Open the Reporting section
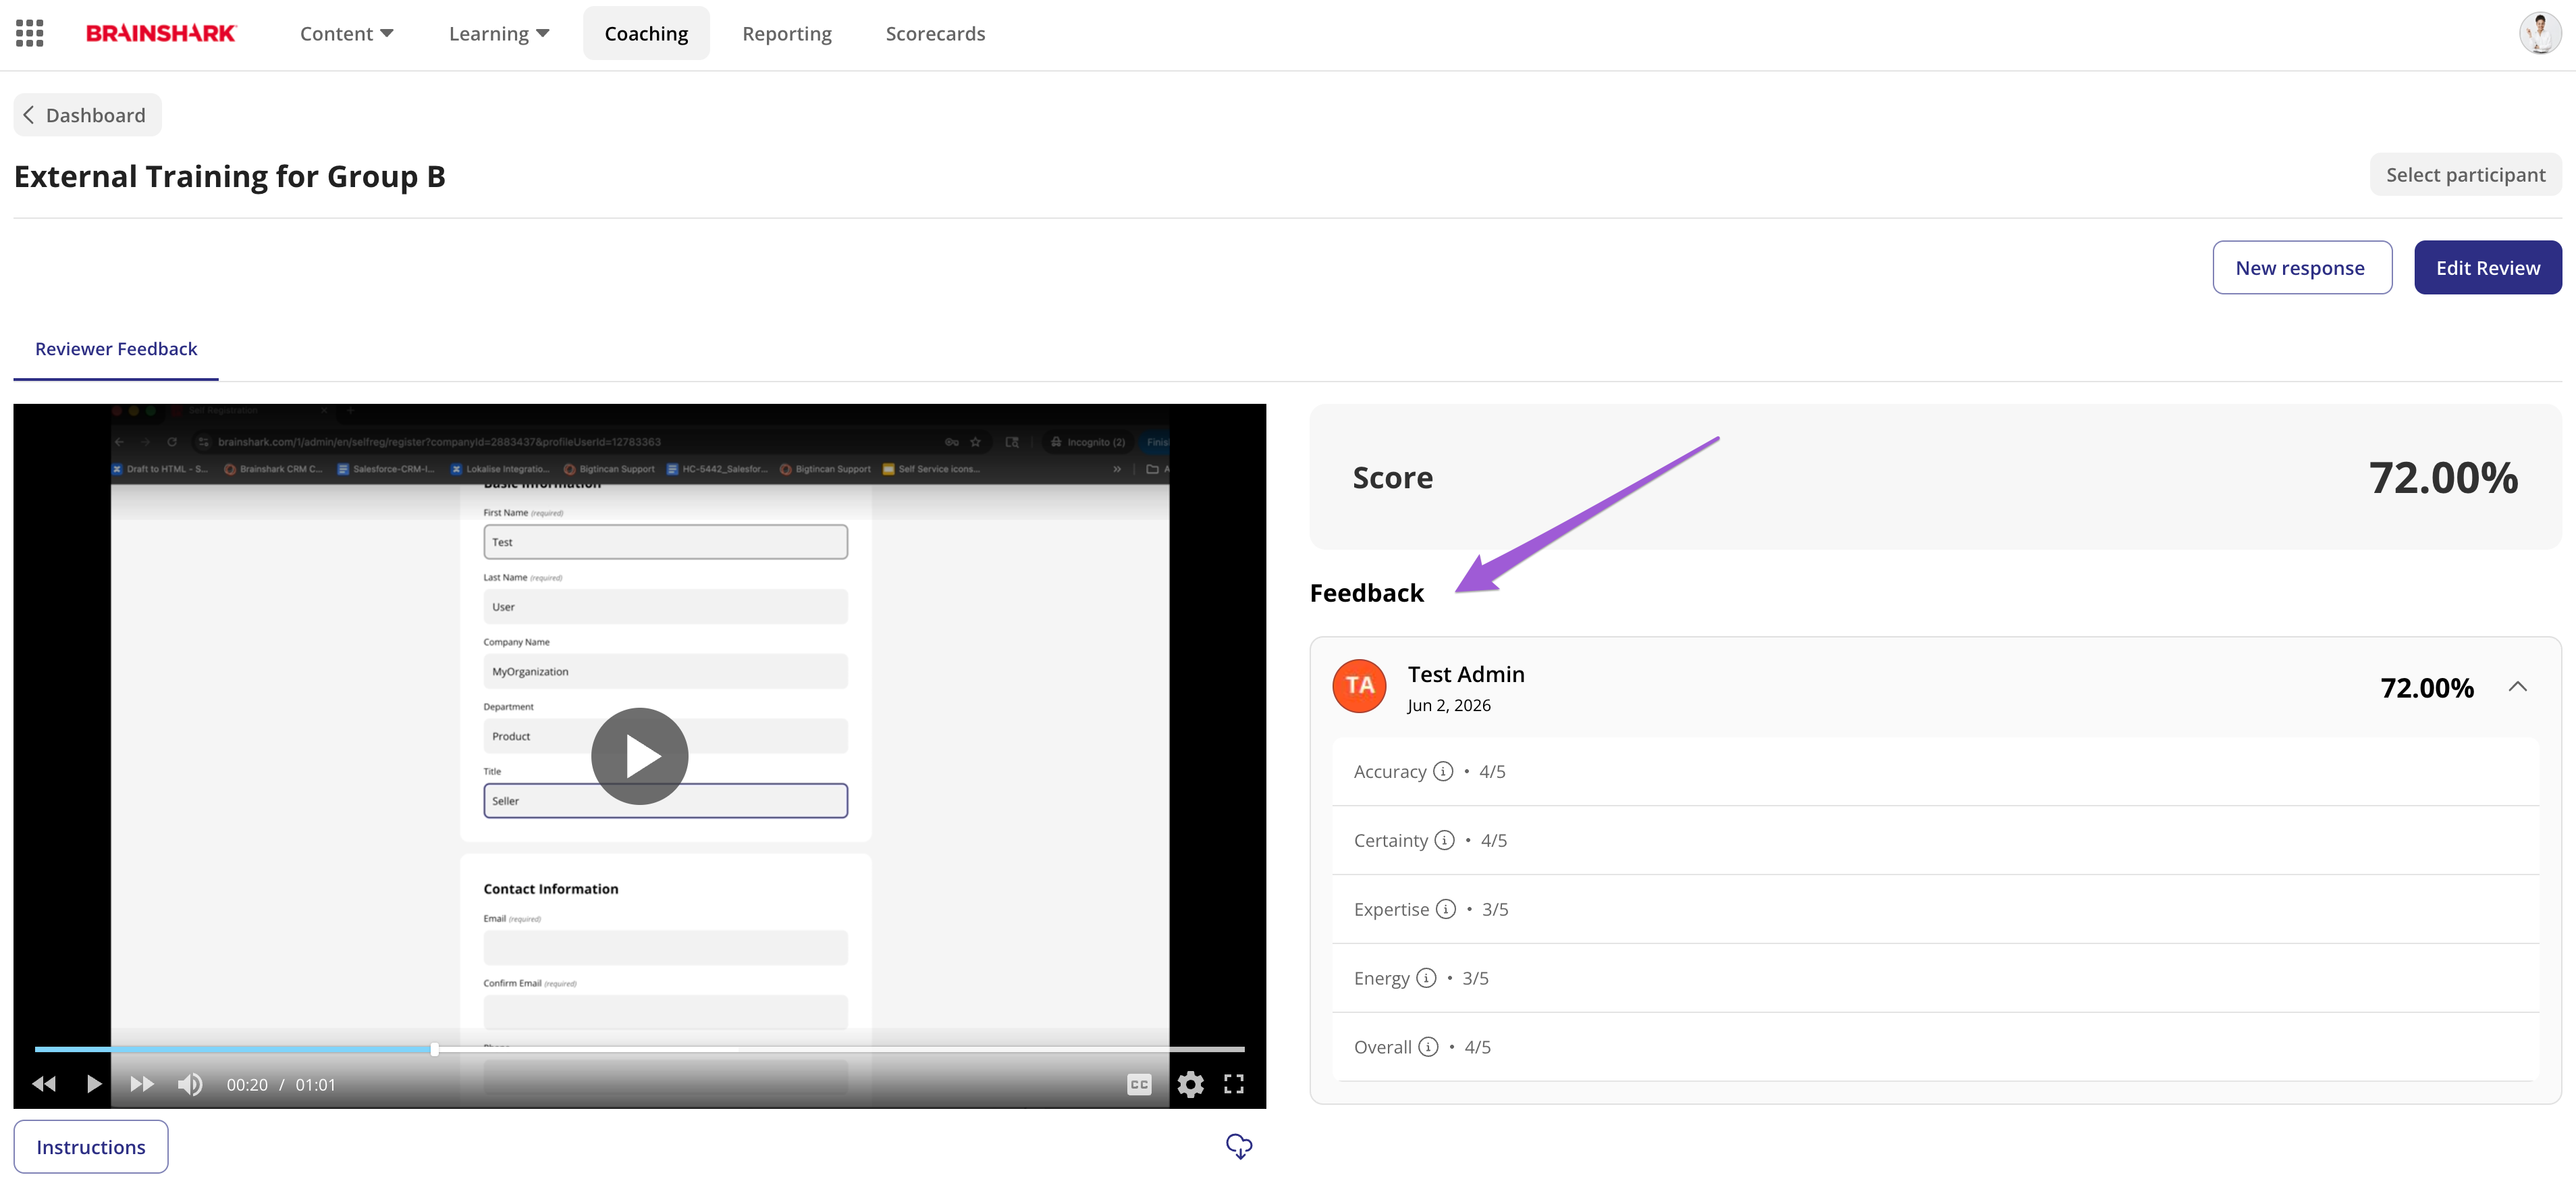The image size is (2576, 1198). [787, 34]
